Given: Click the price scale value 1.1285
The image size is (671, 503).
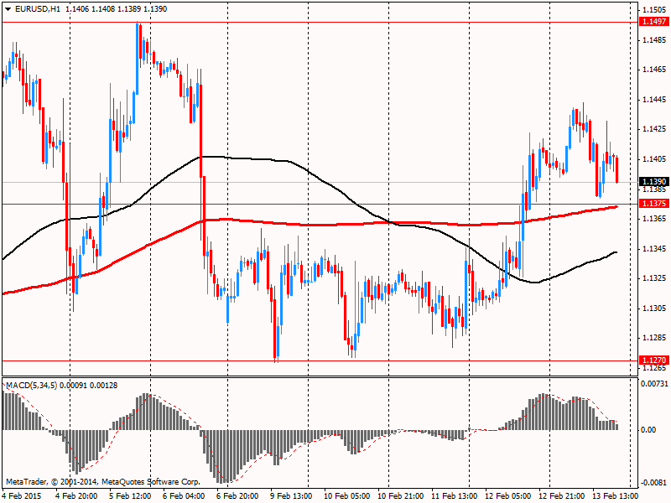Looking at the screenshot, I should (655, 338).
